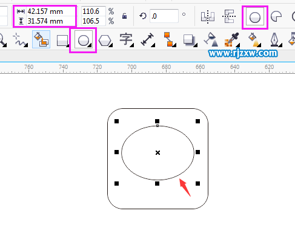Select the Pen outline tool
The image size is (295, 231).
275,39
